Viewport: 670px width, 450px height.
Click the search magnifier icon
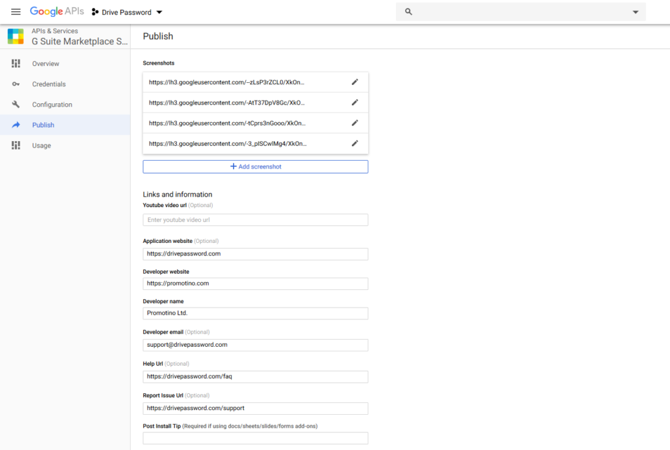point(408,12)
